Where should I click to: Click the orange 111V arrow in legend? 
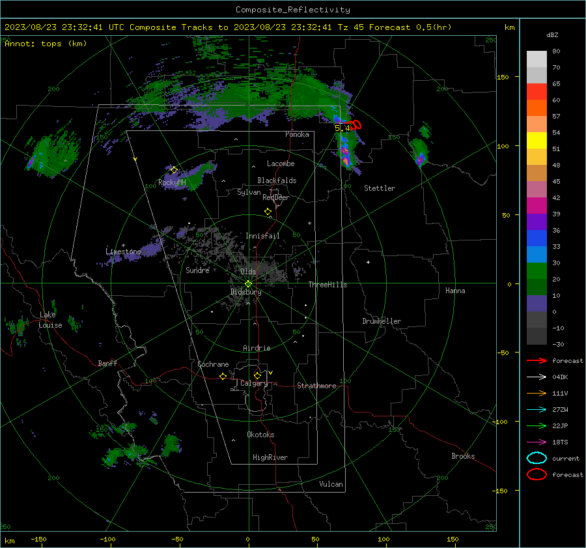click(x=537, y=393)
